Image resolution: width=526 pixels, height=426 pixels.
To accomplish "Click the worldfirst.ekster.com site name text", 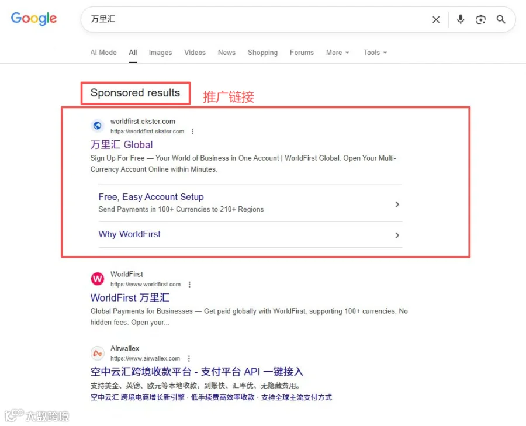I will click(143, 122).
